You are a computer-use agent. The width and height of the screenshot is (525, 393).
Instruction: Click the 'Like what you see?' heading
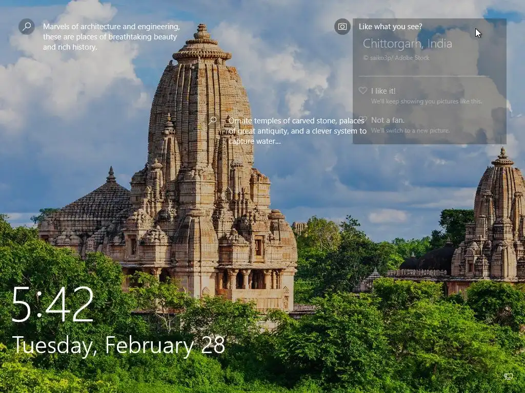pos(390,27)
